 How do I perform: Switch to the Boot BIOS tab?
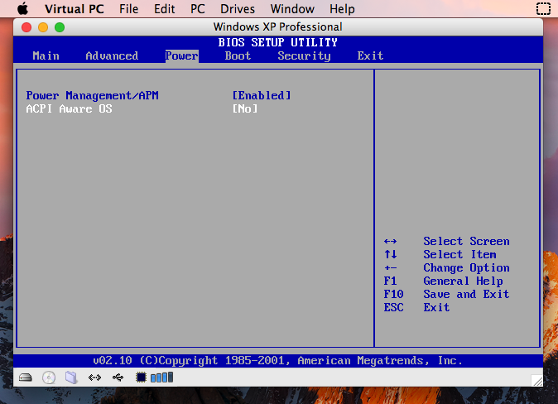238,56
